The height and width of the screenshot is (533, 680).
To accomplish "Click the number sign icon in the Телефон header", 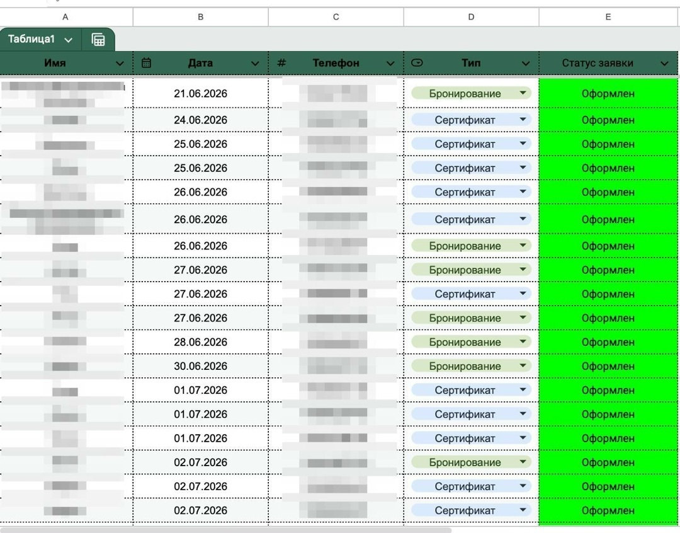I will coord(281,63).
